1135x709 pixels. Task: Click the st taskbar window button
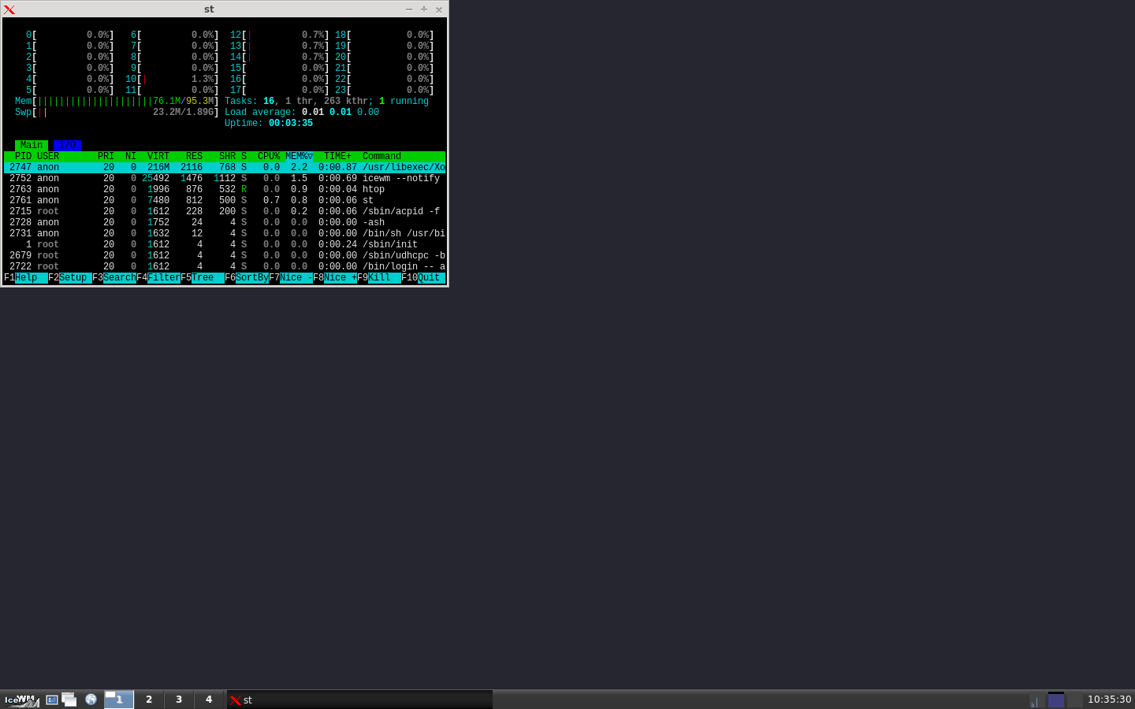[359, 700]
